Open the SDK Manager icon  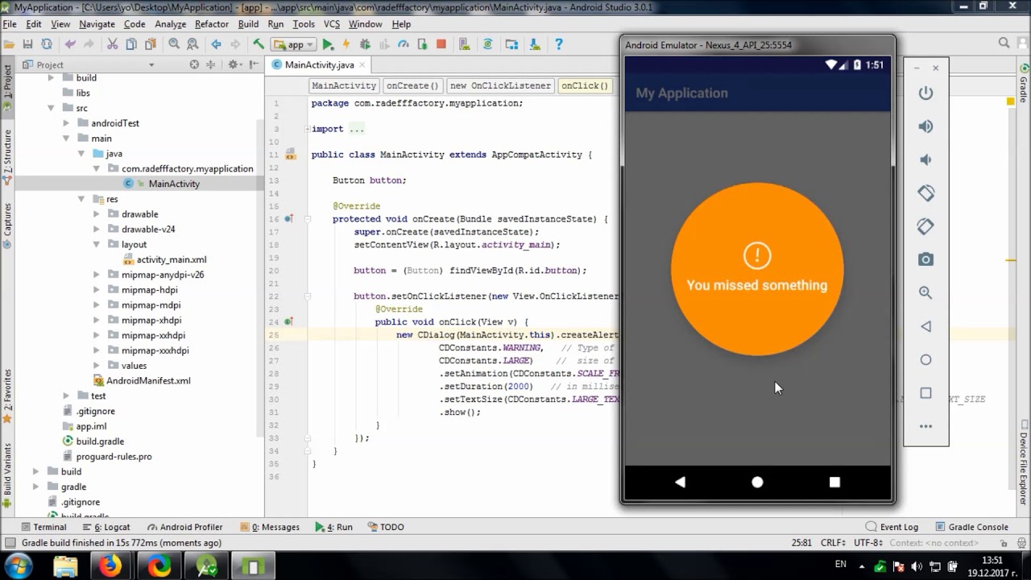535,44
